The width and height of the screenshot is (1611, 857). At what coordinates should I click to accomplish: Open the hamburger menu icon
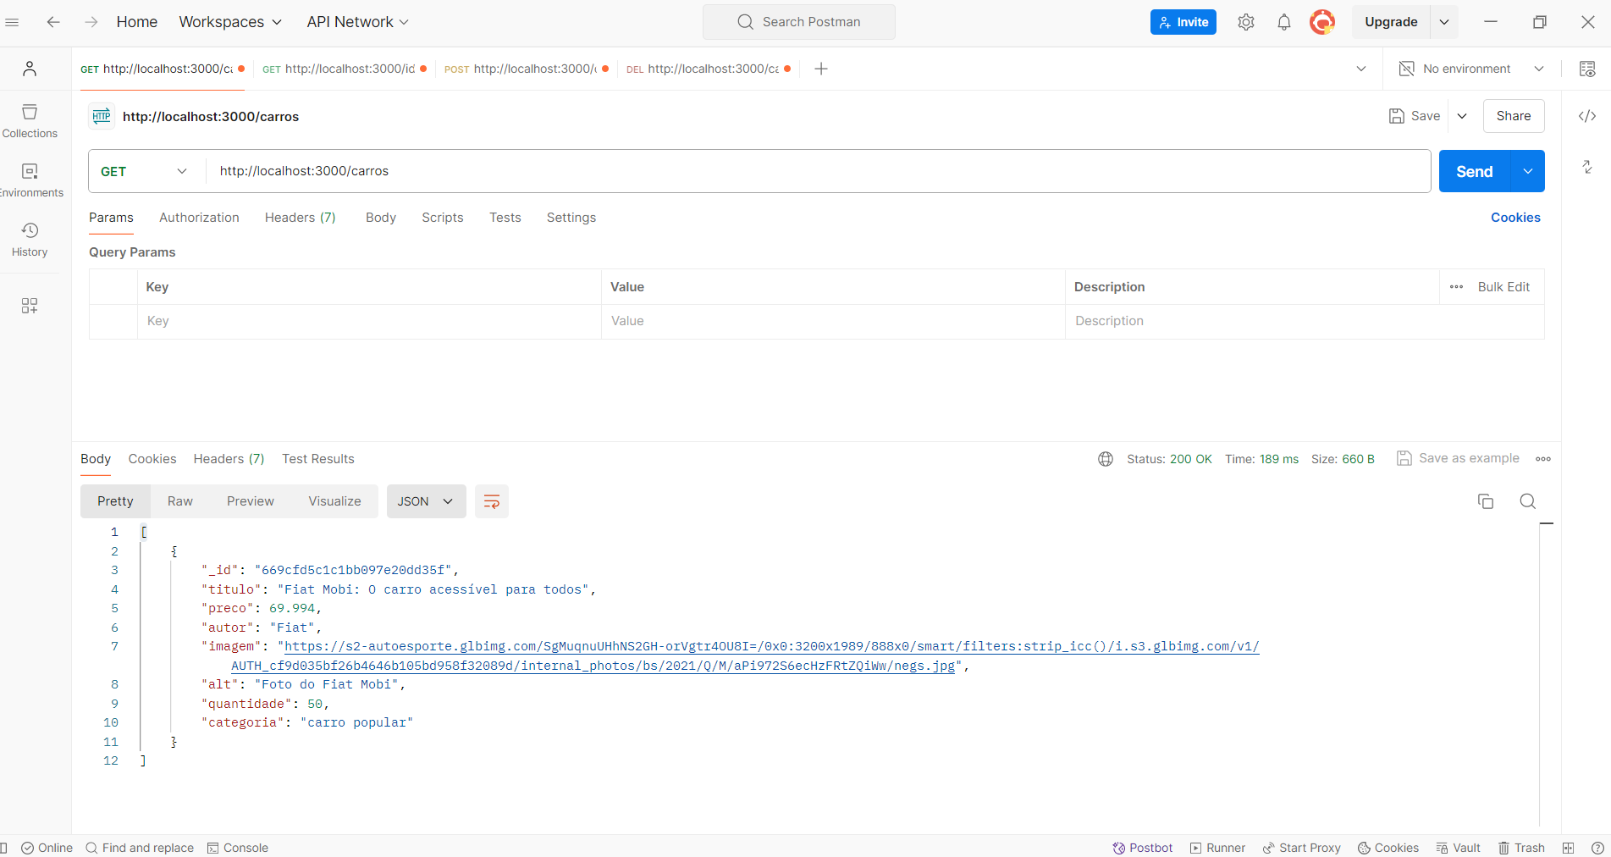point(12,22)
